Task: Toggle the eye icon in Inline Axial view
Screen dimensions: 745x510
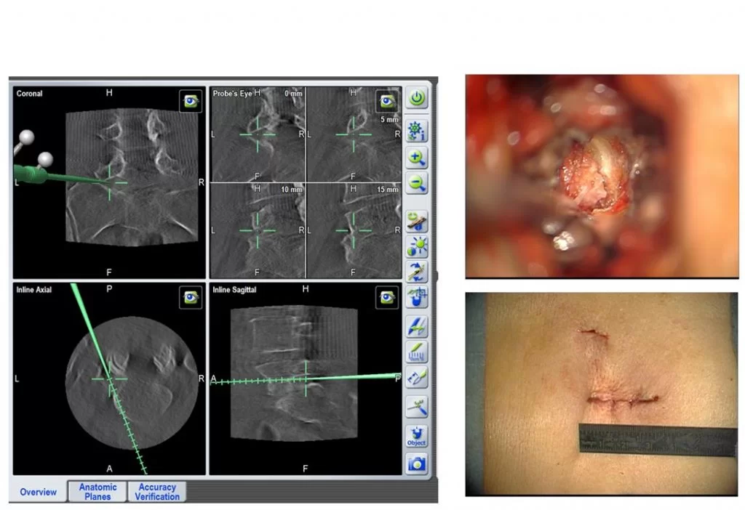Action: click(x=191, y=296)
